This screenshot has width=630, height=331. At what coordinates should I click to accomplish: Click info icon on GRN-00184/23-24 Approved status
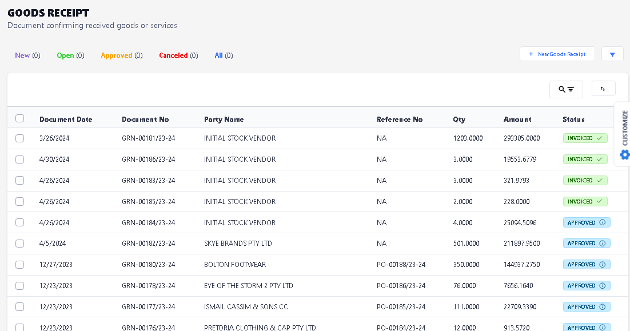pyautogui.click(x=603, y=222)
